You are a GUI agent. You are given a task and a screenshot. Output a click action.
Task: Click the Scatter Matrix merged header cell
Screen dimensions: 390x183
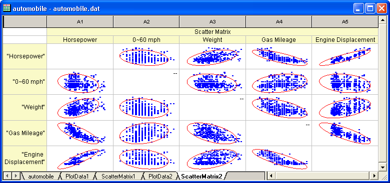[212, 32]
